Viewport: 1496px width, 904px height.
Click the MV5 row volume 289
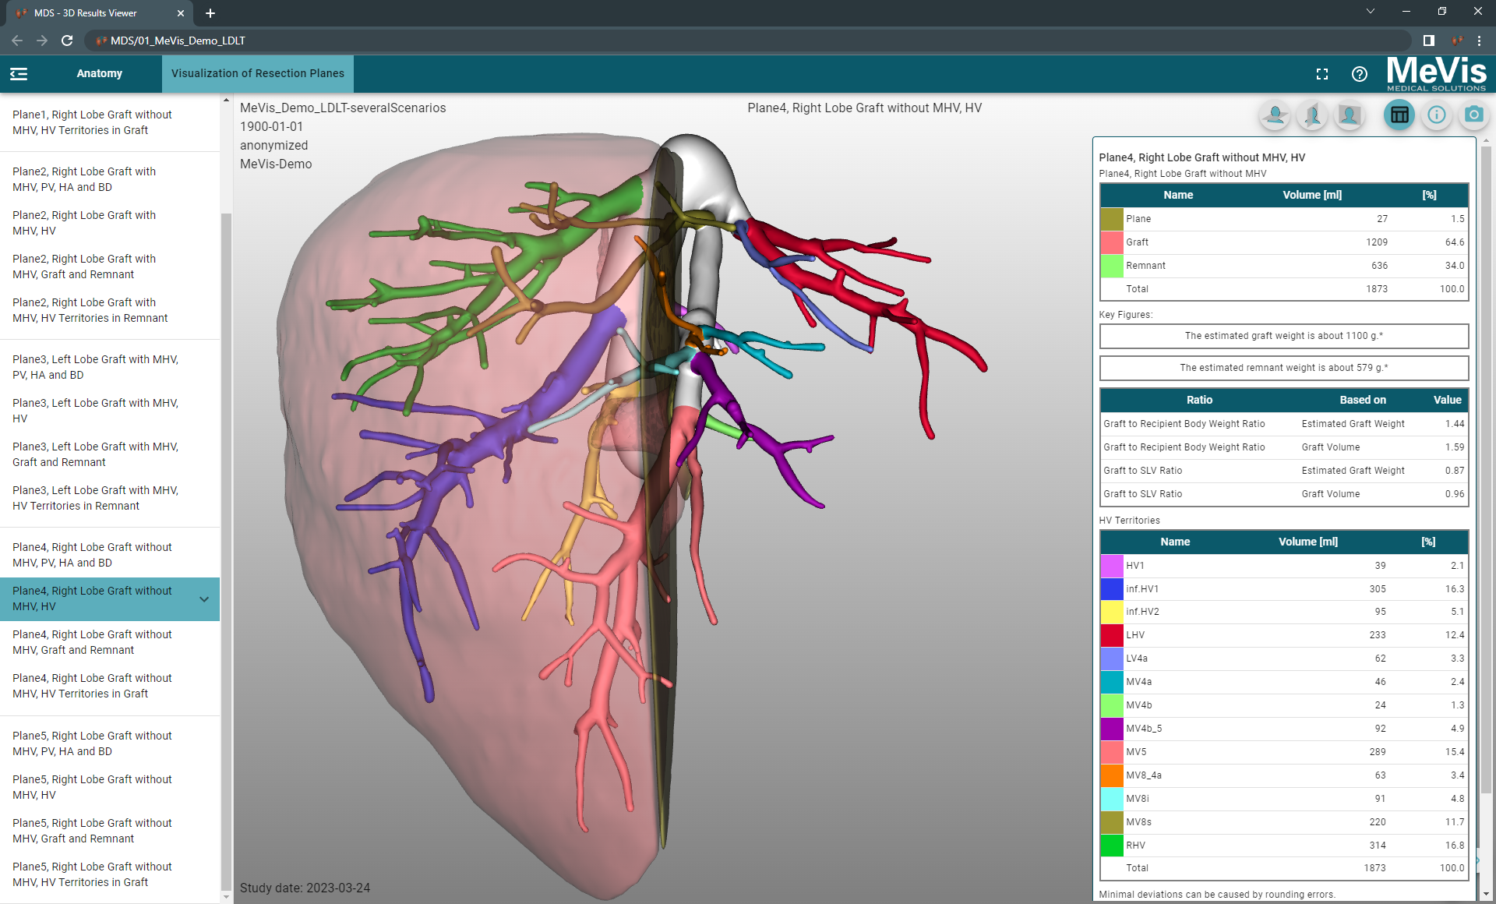(x=1378, y=752)
